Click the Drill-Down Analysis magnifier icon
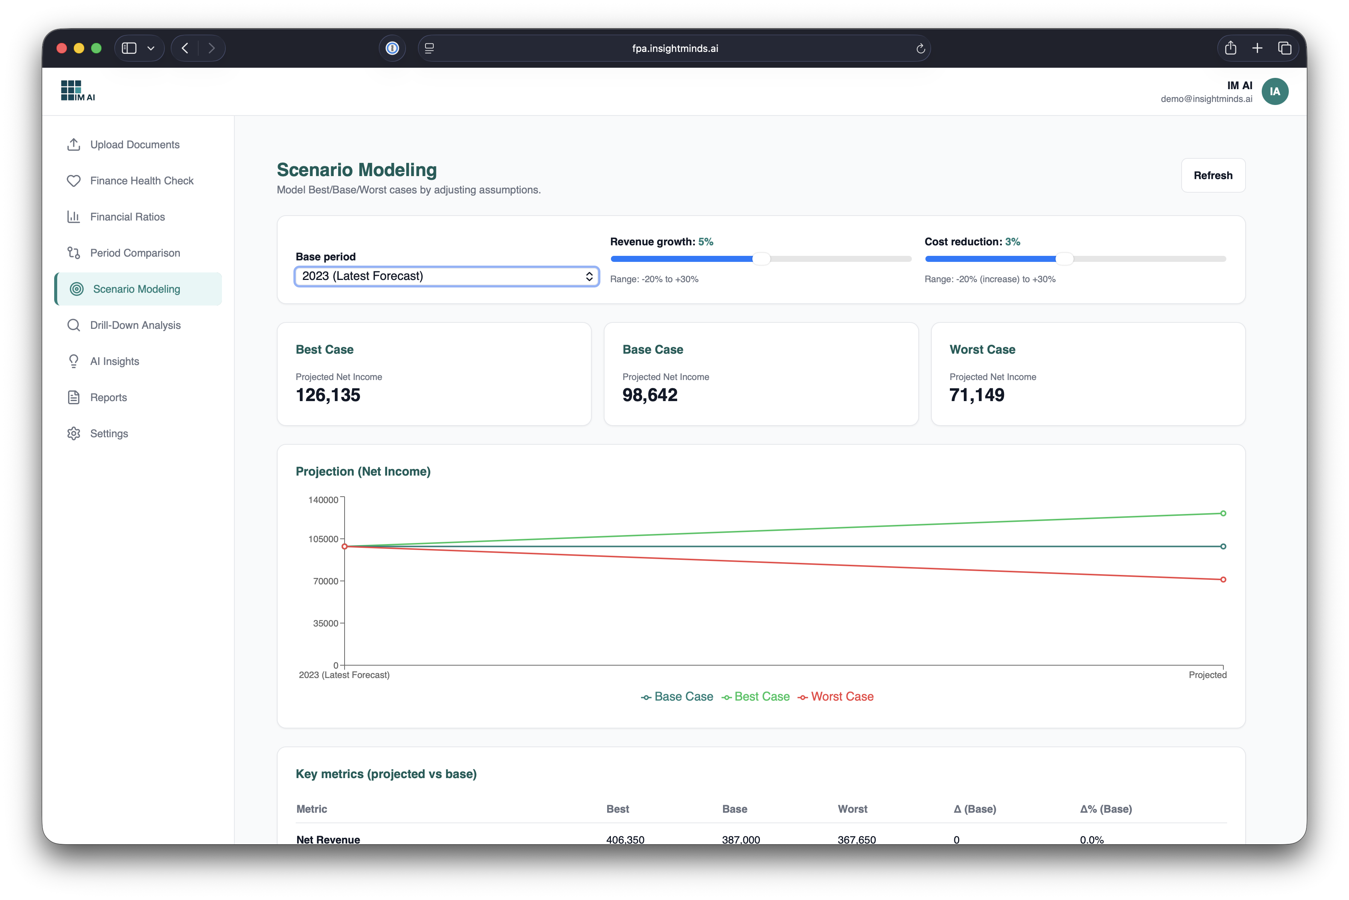This screenshot has height=900, width=1349. coord(73,325)
